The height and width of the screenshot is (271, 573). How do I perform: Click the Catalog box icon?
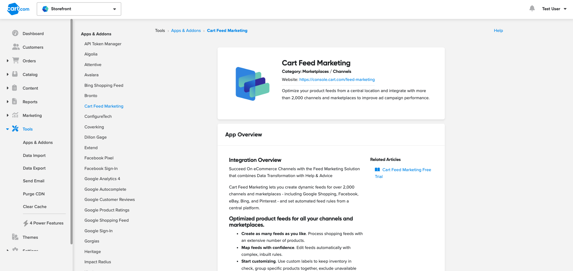(x=15, y=74)
